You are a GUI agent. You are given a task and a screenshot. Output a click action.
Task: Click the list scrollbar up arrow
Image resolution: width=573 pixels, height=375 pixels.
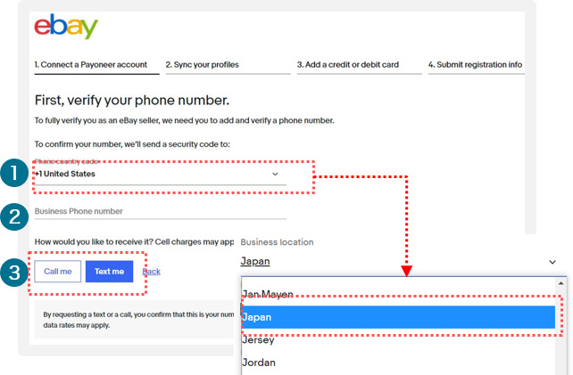click(x=561, y=283)
